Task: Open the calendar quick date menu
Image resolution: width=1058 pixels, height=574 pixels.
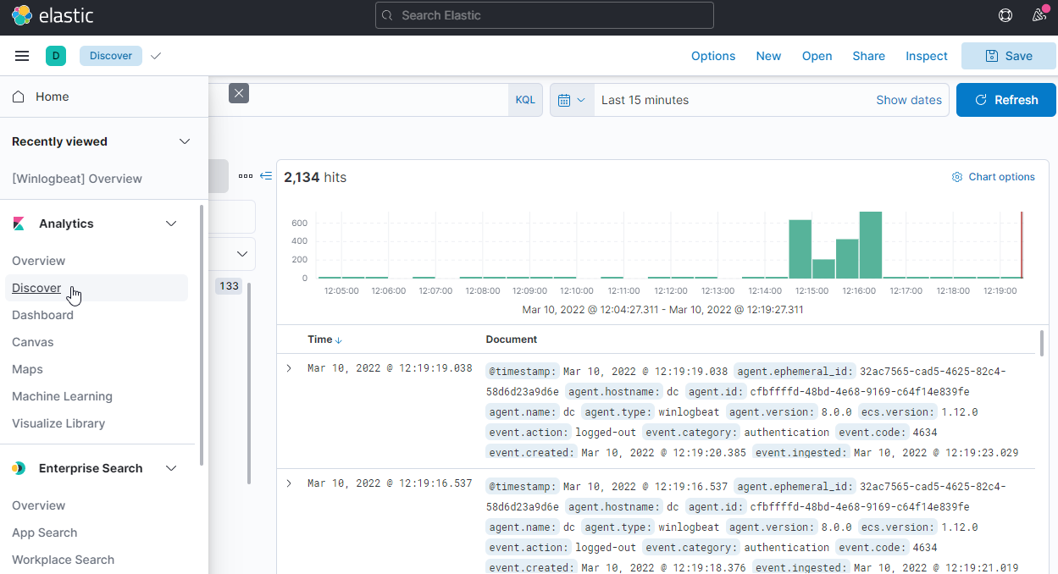Action: [572, 100]
